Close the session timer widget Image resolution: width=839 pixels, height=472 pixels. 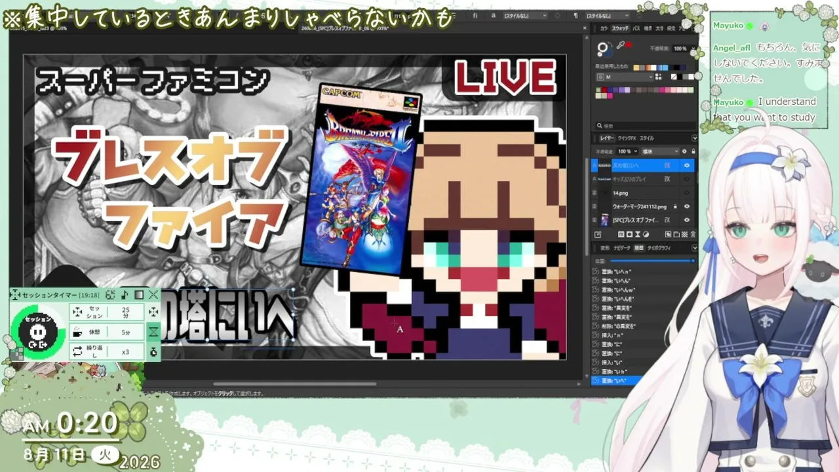153,295
